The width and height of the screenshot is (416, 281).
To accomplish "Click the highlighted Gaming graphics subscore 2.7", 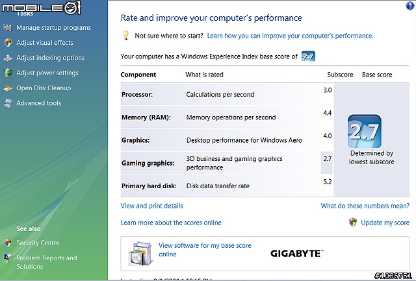I will [328, 159].
